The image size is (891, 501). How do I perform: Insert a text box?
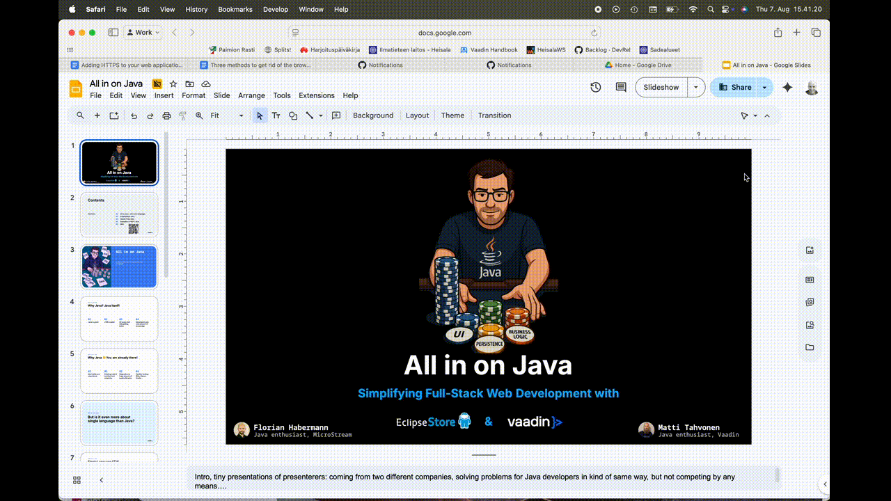tap(276, 115)
